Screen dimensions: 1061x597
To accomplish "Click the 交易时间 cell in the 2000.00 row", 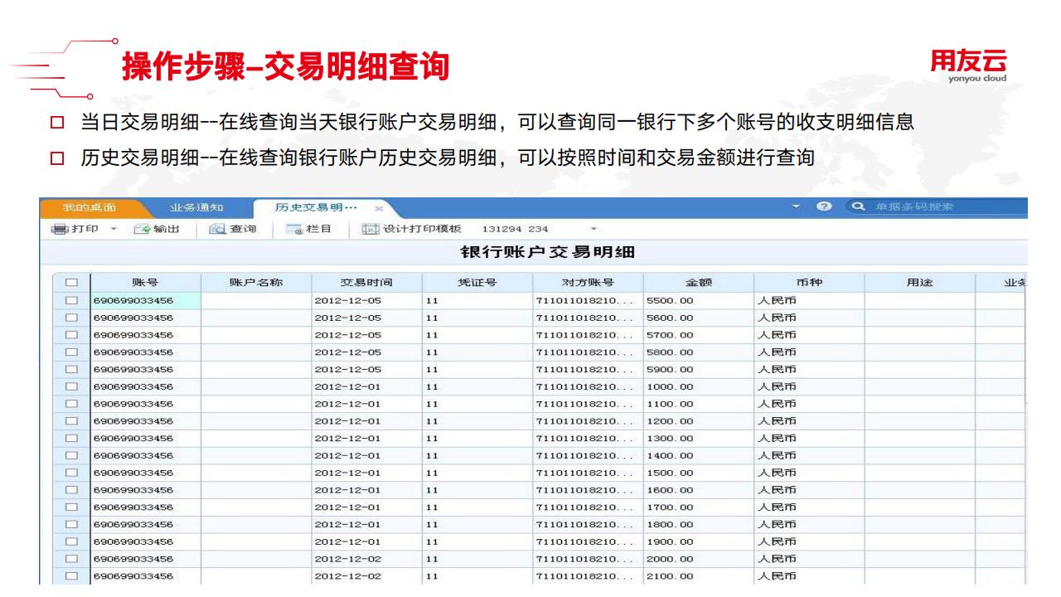I will coord(366,559).
